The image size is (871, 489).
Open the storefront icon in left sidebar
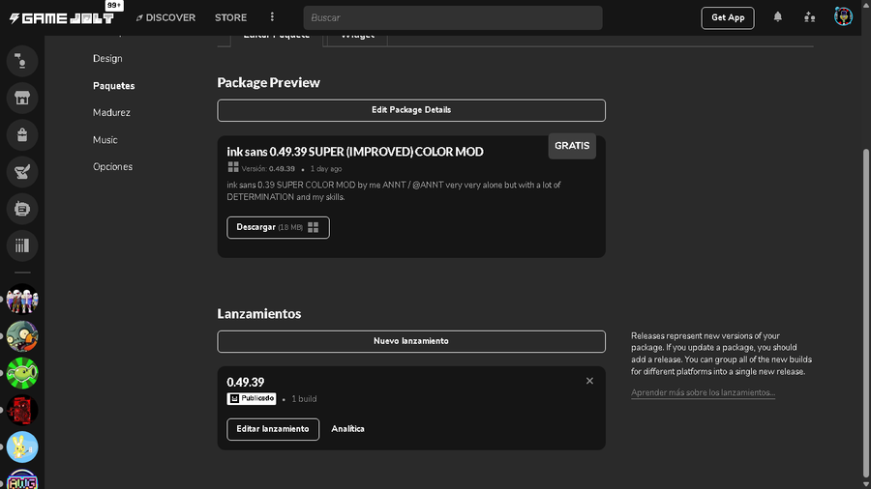coord(22,99)
